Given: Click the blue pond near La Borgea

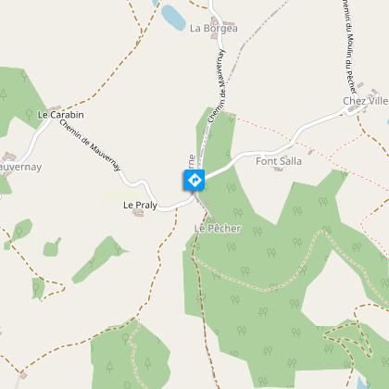Looking at the screenshot, I should point(173,18).
